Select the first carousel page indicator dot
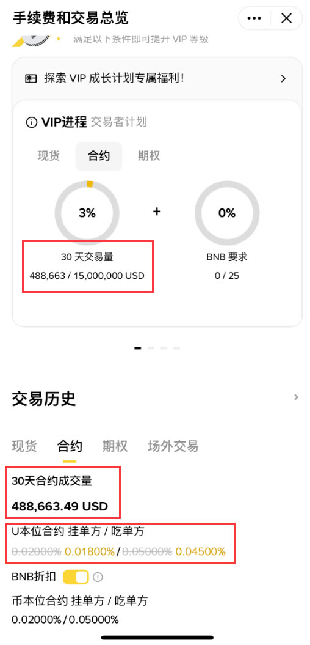The height and width of the screenshot is (645, 310). [x=137, y=348]
